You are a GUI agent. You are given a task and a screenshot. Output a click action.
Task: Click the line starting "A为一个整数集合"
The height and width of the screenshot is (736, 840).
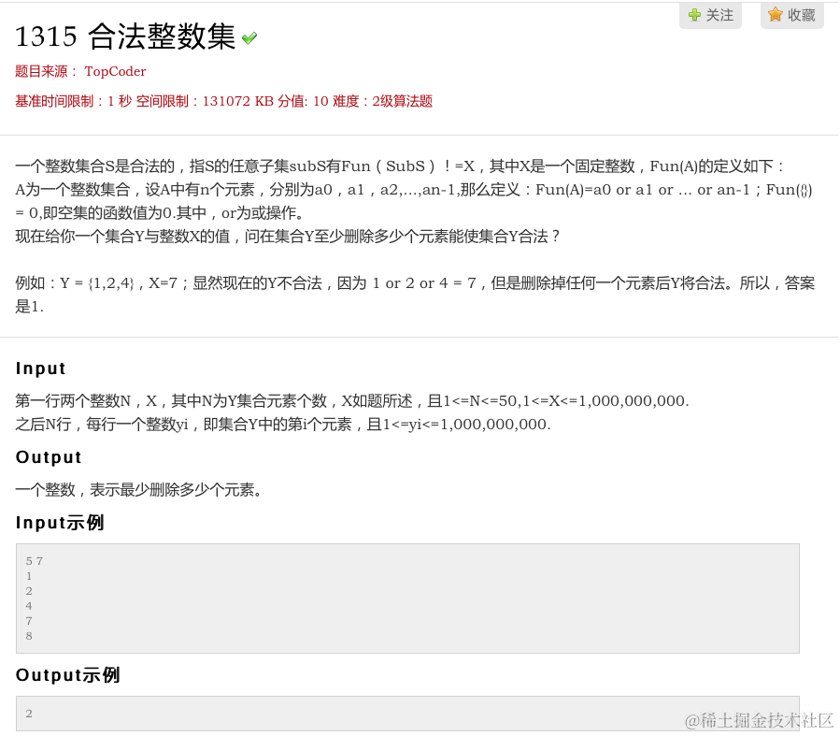pyautogui.click(x=414, y=190)
